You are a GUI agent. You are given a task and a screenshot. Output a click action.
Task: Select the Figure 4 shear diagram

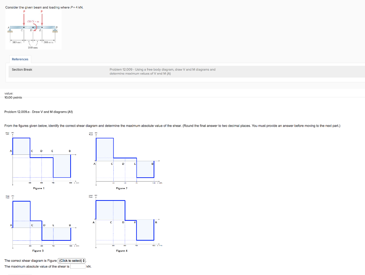125,222
